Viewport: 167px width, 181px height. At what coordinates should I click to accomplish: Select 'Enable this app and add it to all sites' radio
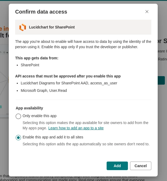18,138
